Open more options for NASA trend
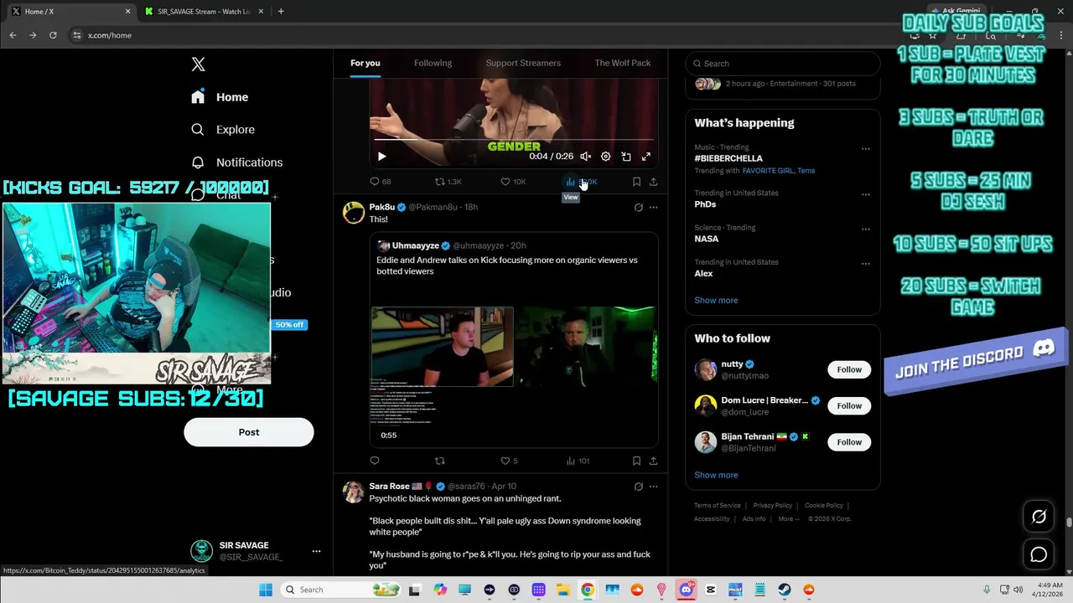Screen dimensions: 1073x603 [x=865, y=229]
